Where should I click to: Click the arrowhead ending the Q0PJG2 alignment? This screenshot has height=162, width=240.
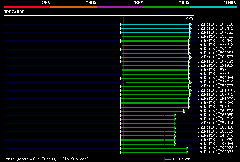coord(190,33)
